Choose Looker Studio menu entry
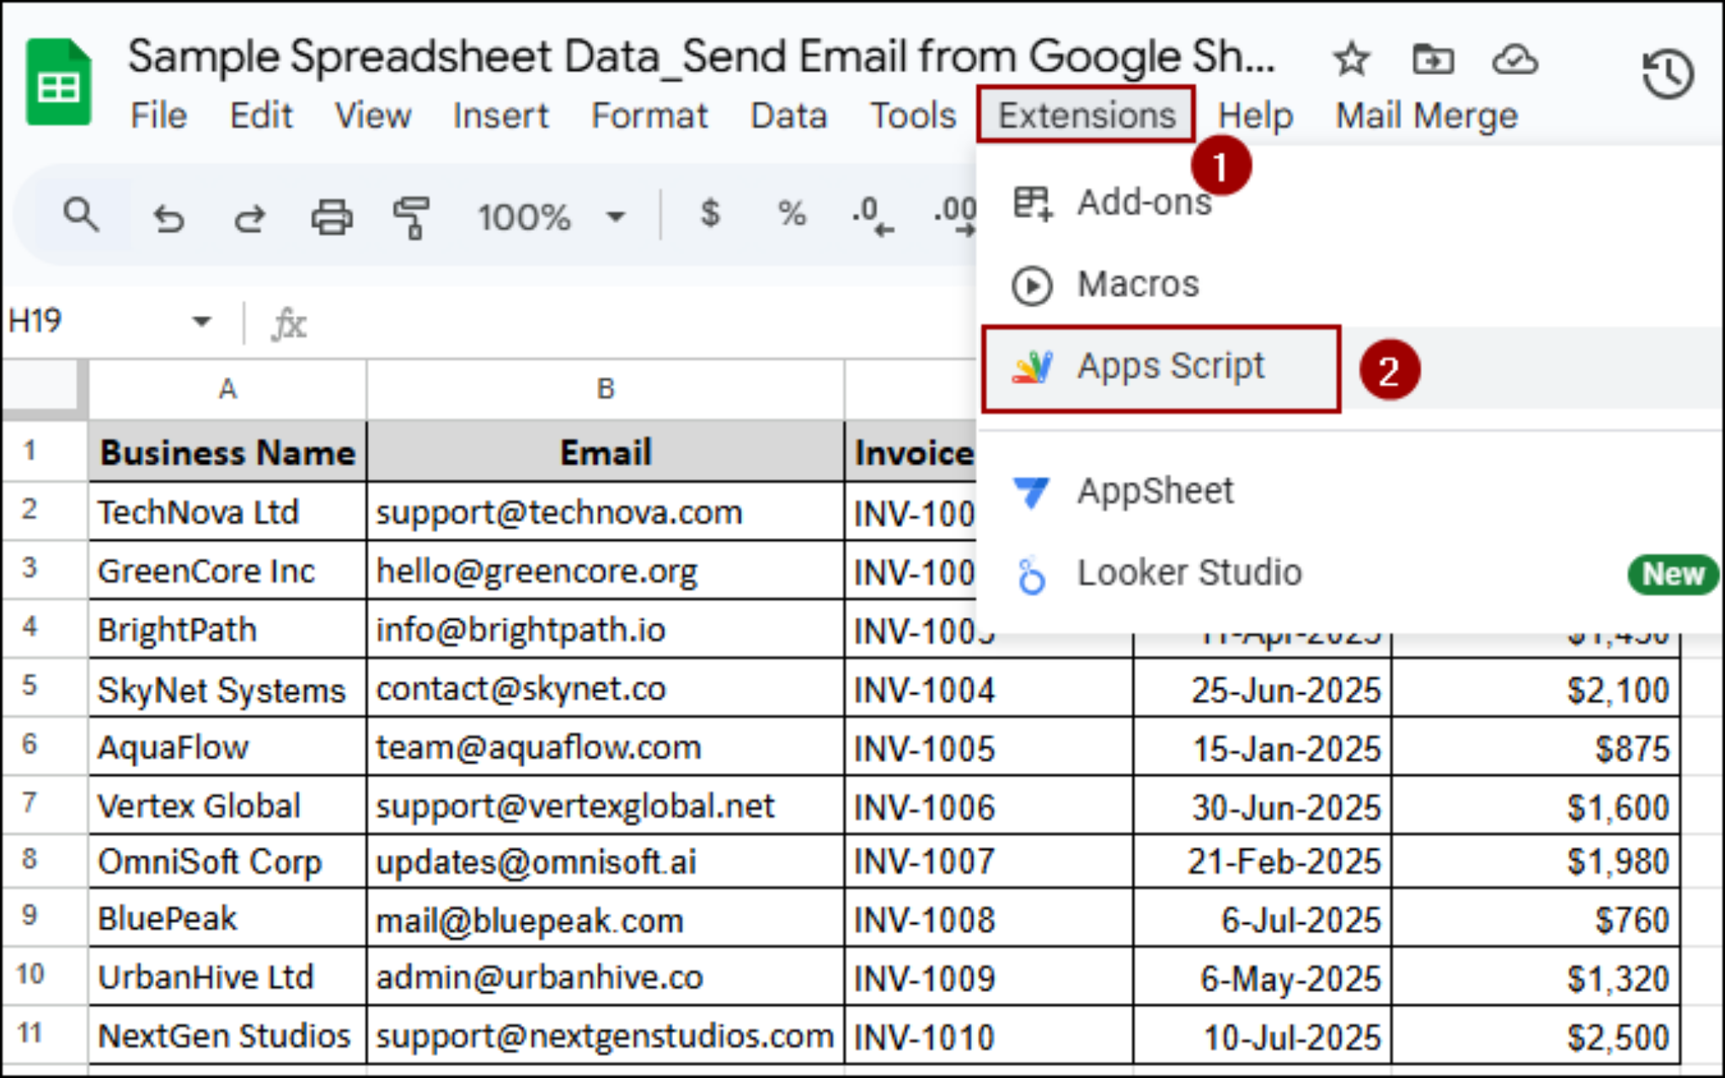 pyautogui.click(x=1188, y=574)
